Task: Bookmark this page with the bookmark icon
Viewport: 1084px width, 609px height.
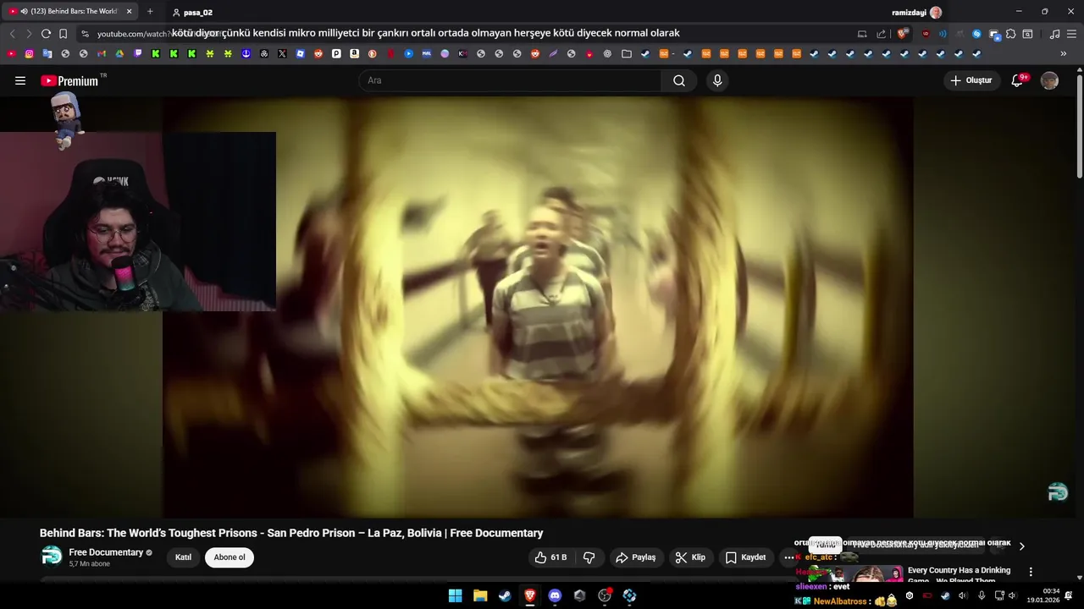Action: 63,34
